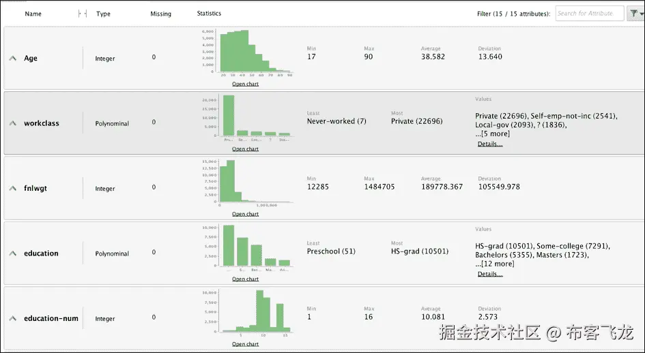Click education-num deviation 2.573
This screenshot has width=645, height=353.
tap(488, 317)
